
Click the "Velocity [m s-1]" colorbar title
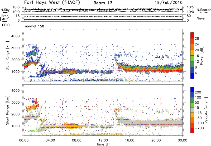[x=206, y=110]
